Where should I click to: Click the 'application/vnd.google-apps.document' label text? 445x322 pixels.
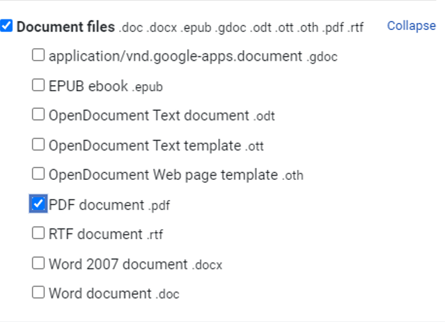point(175,56)
